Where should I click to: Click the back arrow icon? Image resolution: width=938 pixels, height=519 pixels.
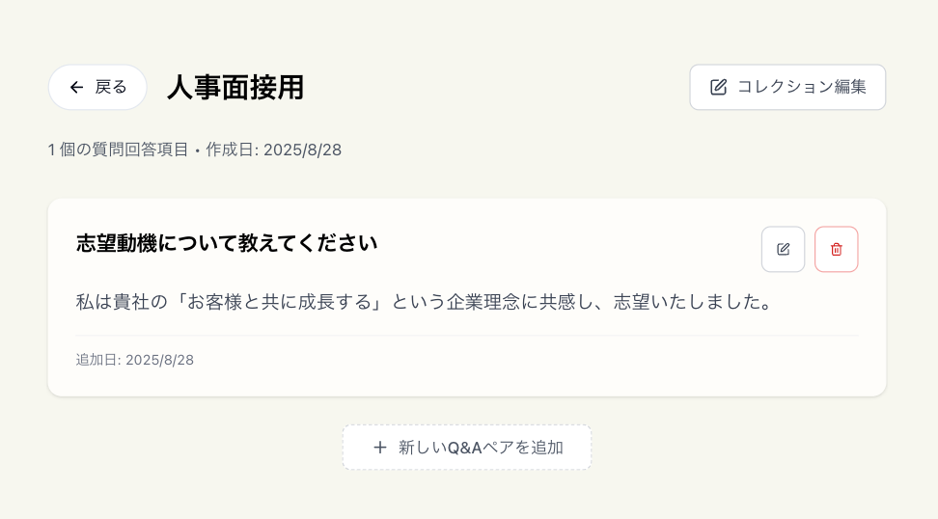point(77,88)
